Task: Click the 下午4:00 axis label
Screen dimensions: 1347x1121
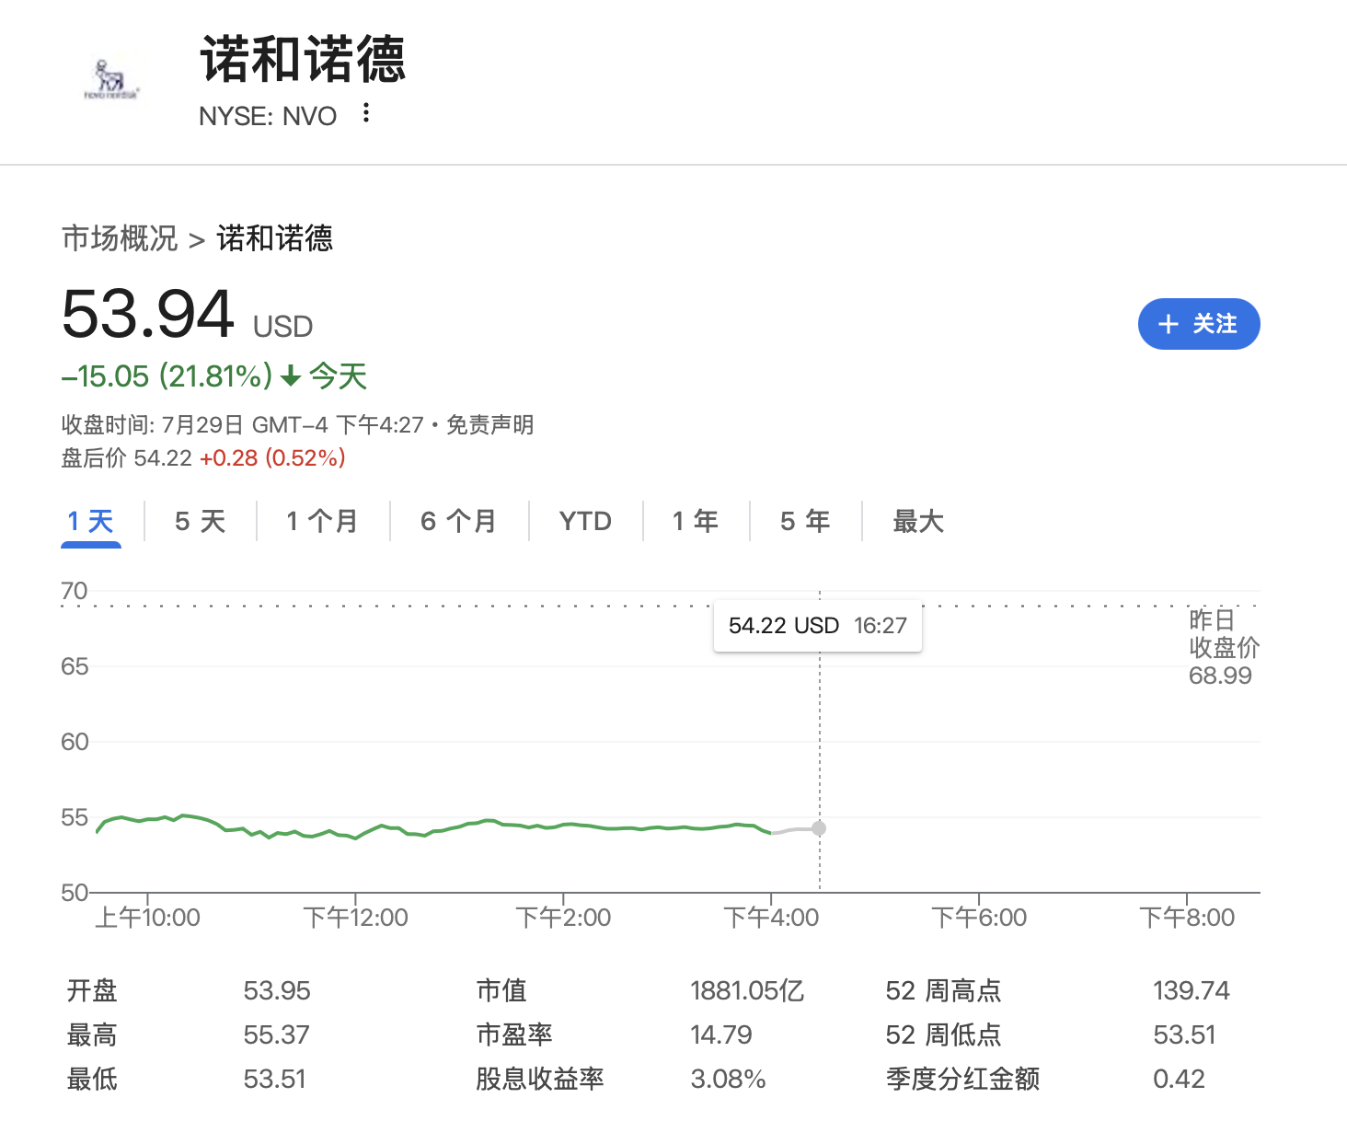Action: pyautogui.click(x=771, y=918)
